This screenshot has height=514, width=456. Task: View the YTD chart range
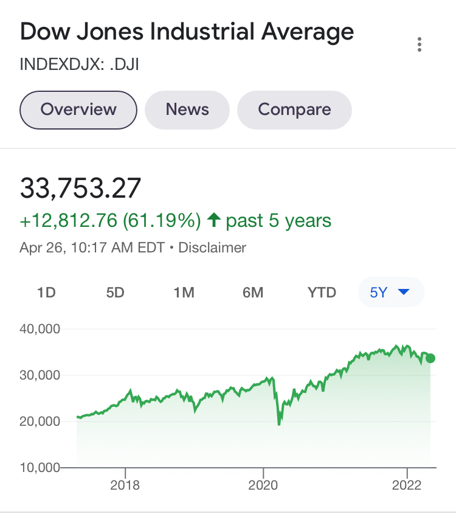pos(322,293)
